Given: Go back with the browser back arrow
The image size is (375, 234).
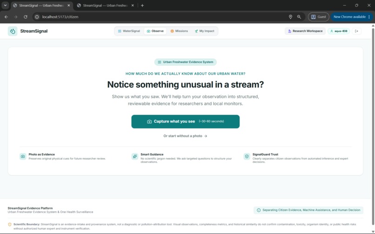Looking at the screenshot, I should click(6, 17).
